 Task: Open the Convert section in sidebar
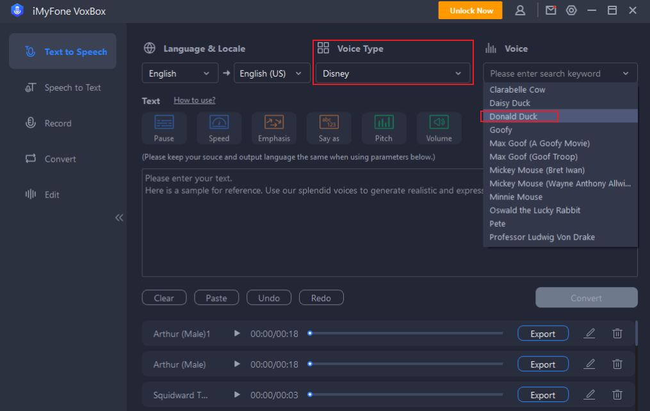click(63, 159)
